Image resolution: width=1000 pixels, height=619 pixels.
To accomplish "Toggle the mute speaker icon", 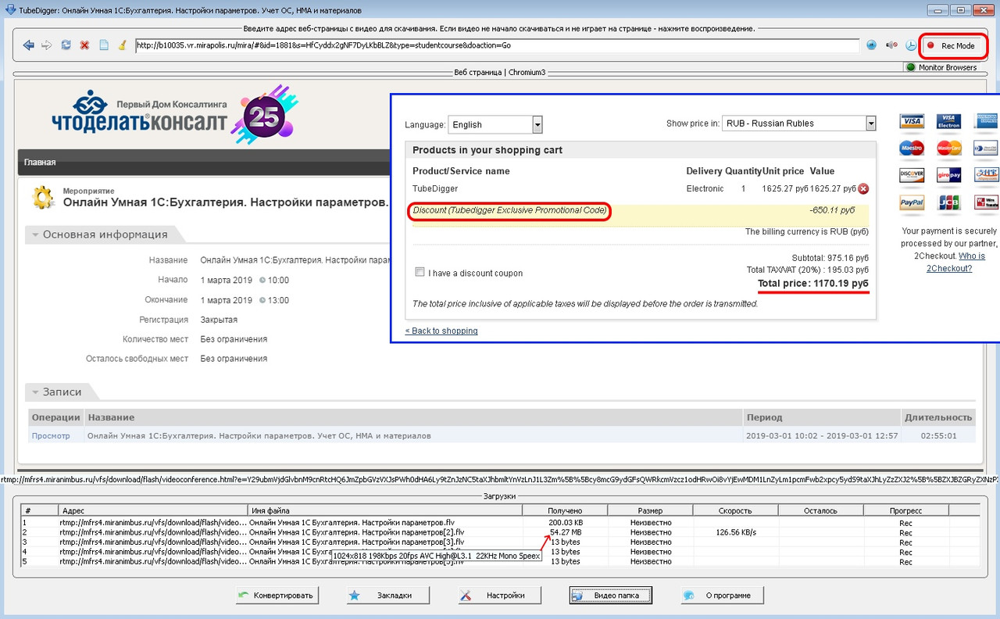I will (x=891, y=45).
